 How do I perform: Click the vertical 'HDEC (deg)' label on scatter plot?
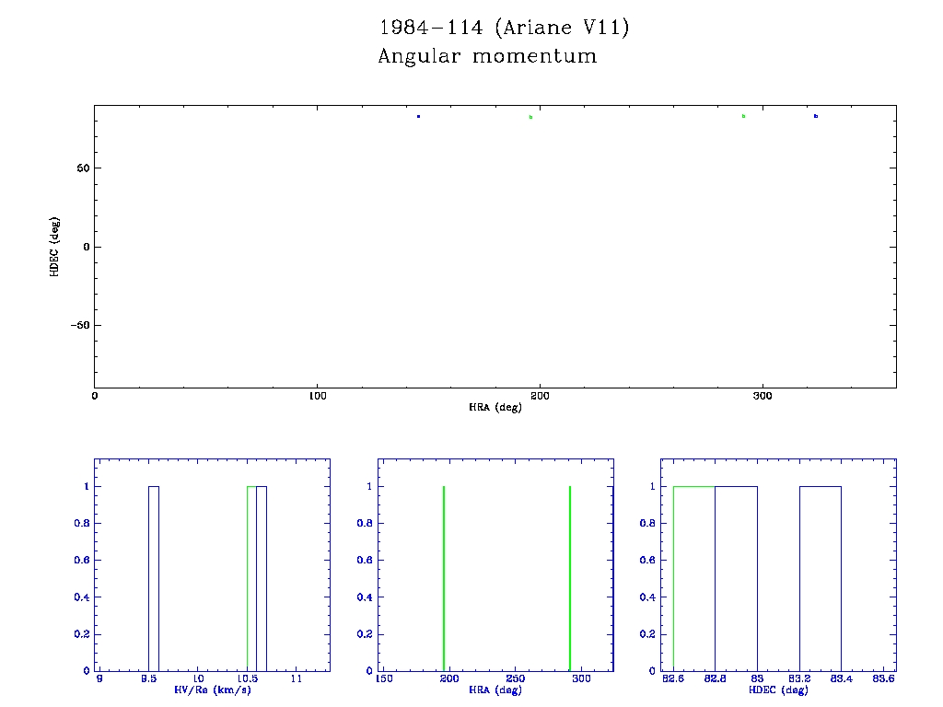[x=54, y=247]
